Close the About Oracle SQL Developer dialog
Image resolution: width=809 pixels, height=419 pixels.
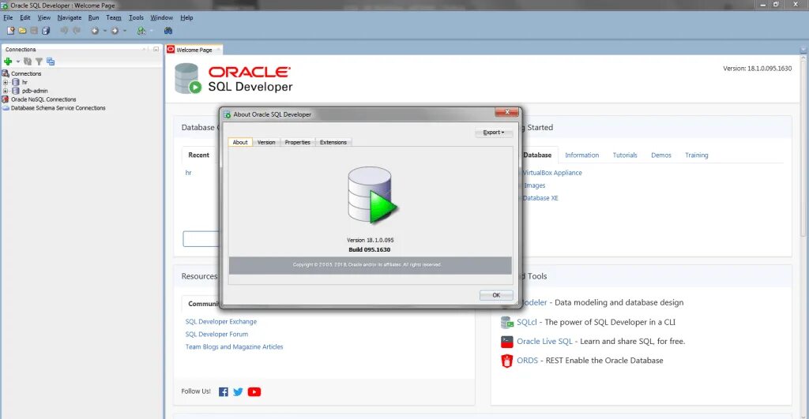506,112
